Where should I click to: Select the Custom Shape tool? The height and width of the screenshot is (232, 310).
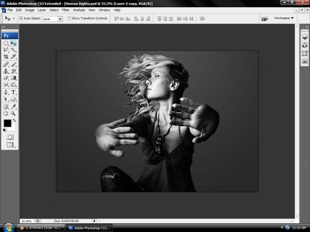(13, 99)
